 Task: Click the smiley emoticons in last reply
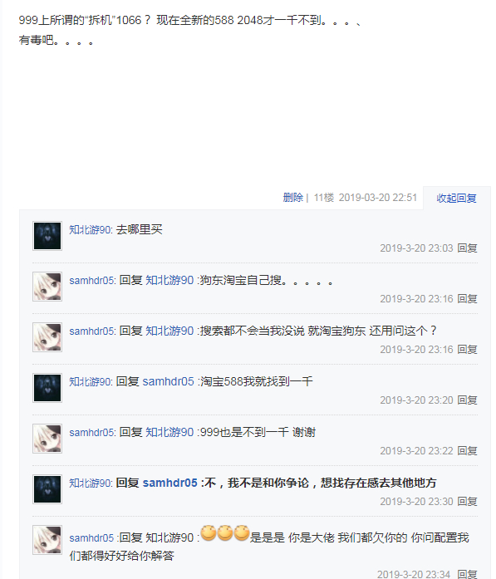coord(225,533)
